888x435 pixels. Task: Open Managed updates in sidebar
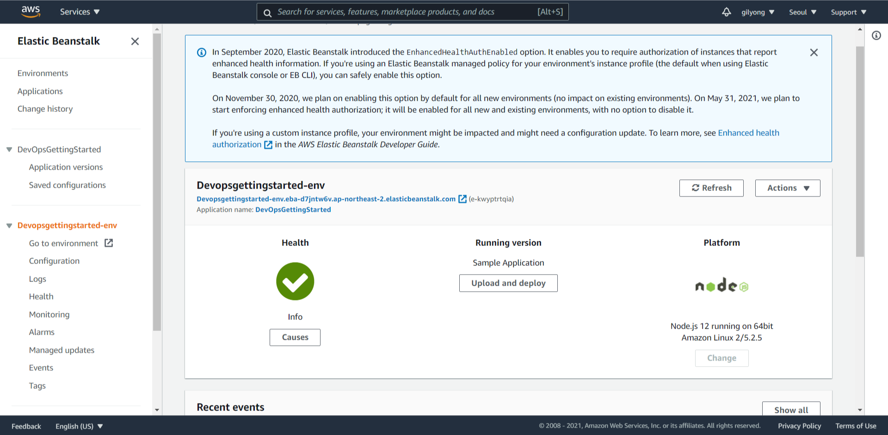[62, 350]
